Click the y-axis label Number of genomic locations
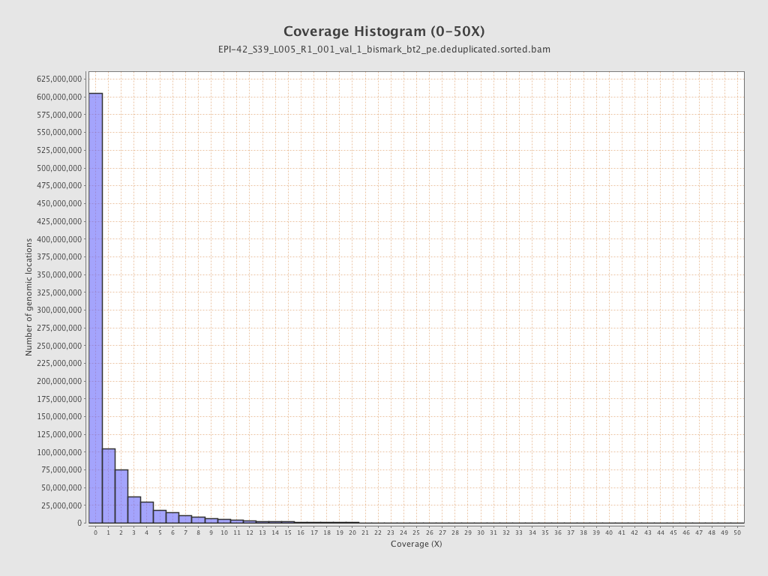Screen dimensions: 768x576 [x=28, y=297]
